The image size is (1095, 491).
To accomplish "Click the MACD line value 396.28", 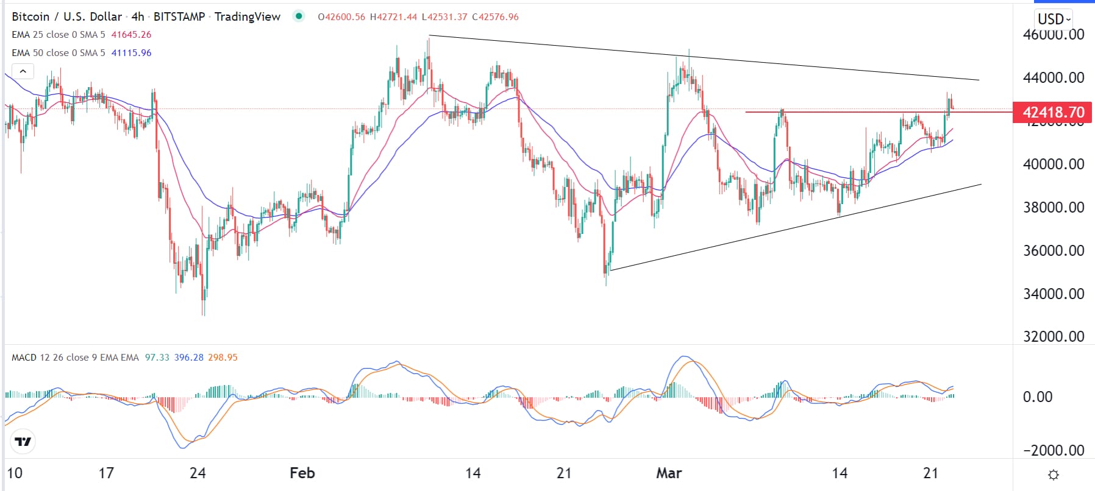I will point(189,358).
